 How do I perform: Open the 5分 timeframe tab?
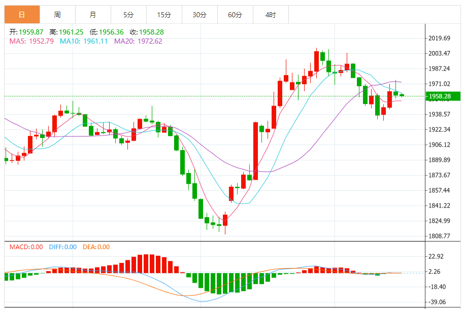pyautogui.click(x=128, y=15)
